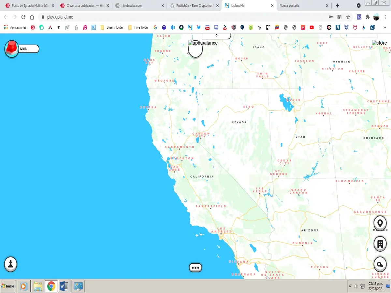Screen dimensions: 391x293
Task: Click the Carson City map label
Action: (x=201, y=135)
